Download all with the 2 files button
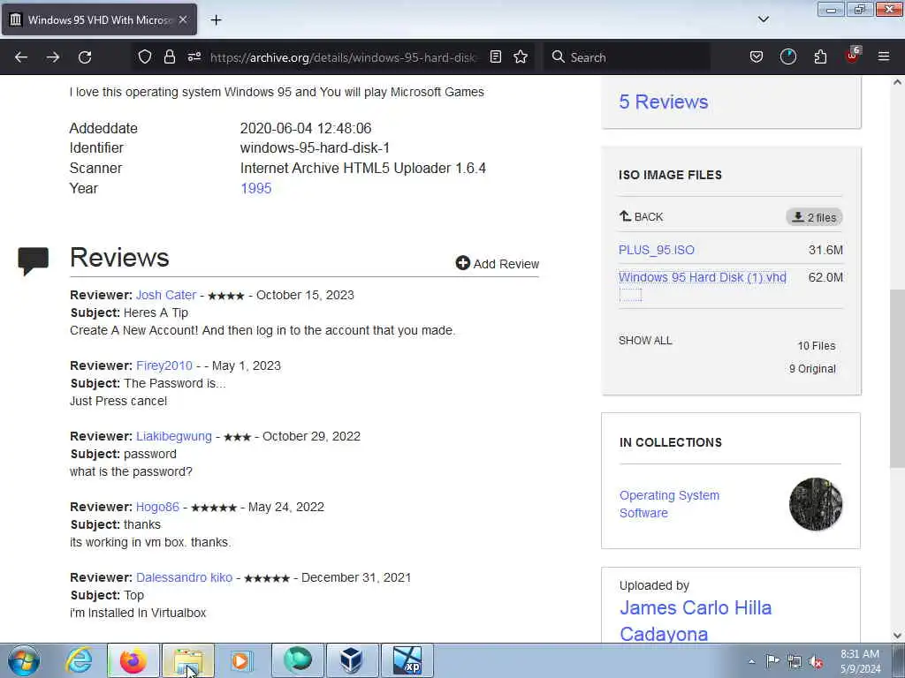The image size is (905, 678). [814, 217]
